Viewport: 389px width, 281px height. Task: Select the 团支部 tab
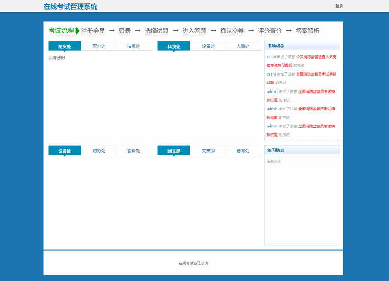[174, 151]
